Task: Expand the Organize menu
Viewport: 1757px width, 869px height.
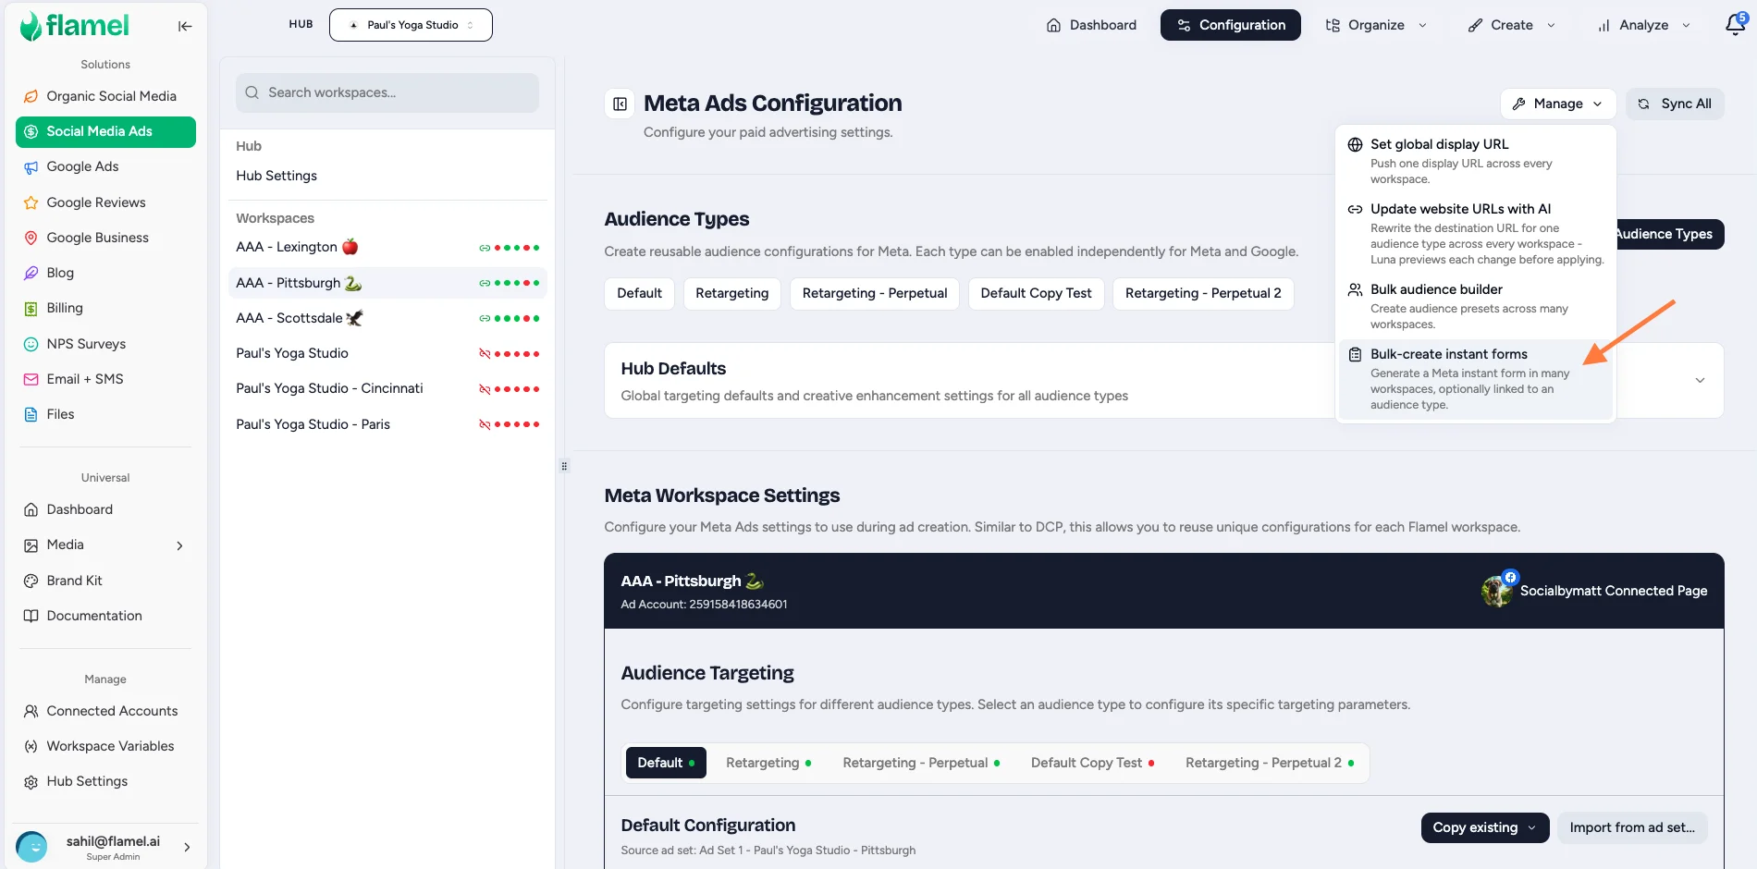Action: (x=1376, y=25)
